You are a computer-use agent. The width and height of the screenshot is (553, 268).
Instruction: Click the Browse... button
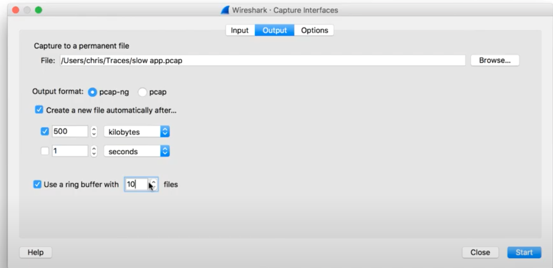pyautogui.click(x=495, y=61)
